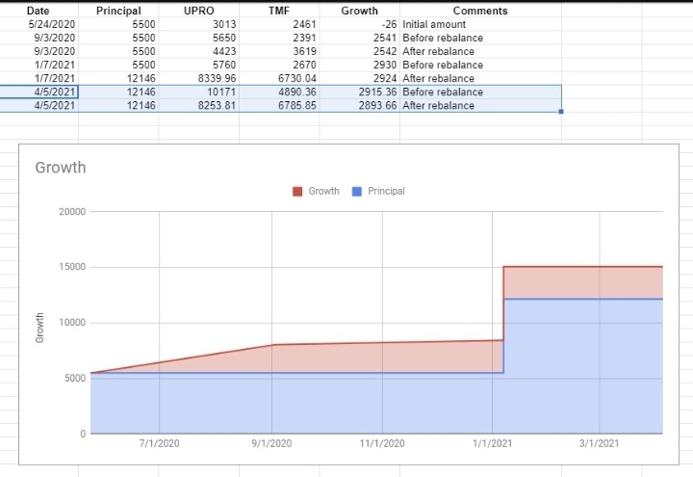Click the 15000 y-axis label
The image size is (693, 477).
pos(72,267)
